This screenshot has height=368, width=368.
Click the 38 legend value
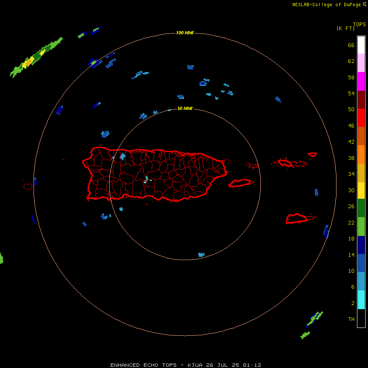(351, 158)
